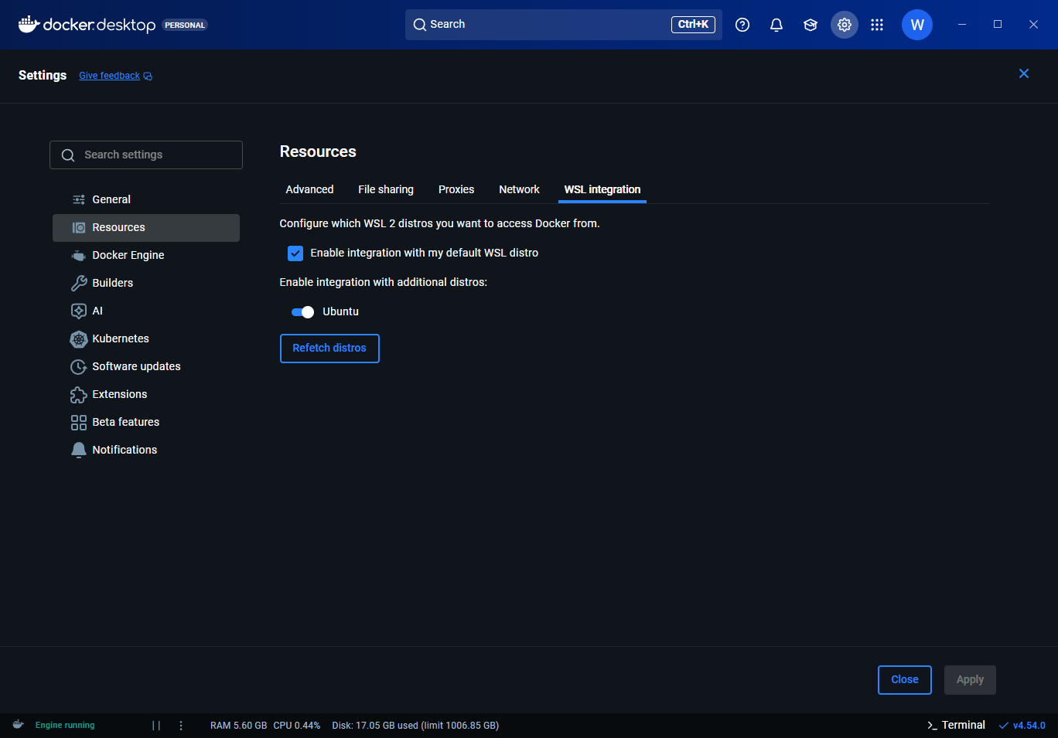The image size is (1058, 738).
Task: Open the Learning center graduation cap icon
Action: coord(811,25)
